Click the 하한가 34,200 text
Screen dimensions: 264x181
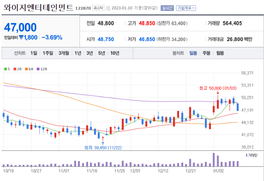click(x=172, y=39)
